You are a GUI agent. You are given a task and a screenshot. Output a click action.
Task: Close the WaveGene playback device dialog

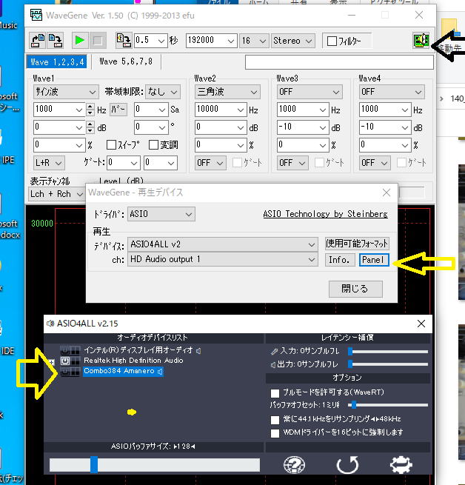pyautogui.click(x=387, y=193)
